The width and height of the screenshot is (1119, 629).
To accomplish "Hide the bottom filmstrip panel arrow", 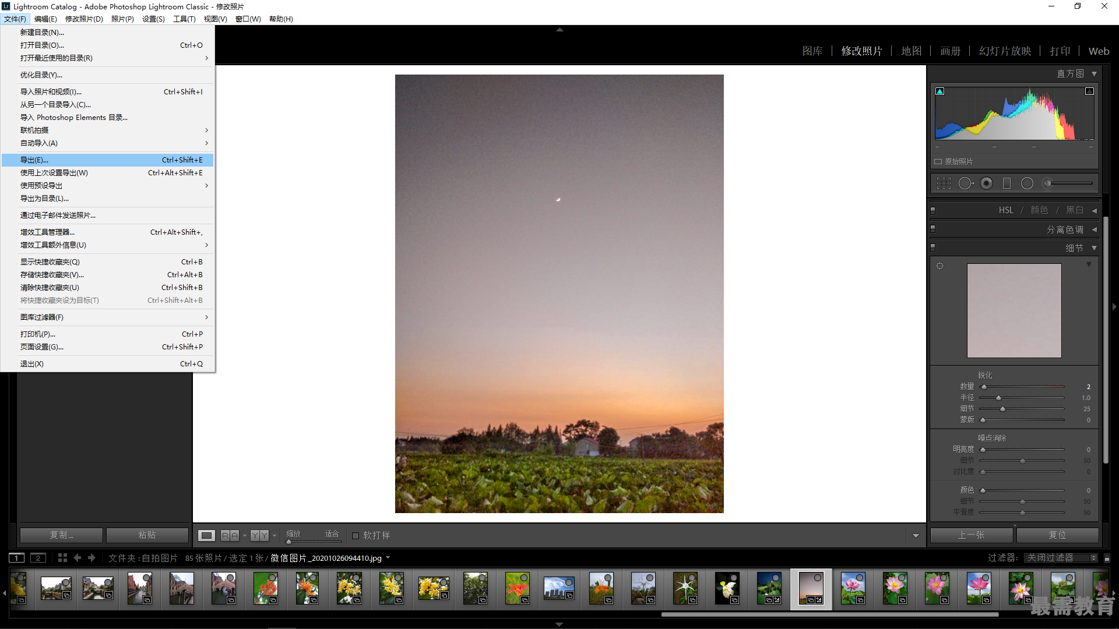I will pos(559,624).
